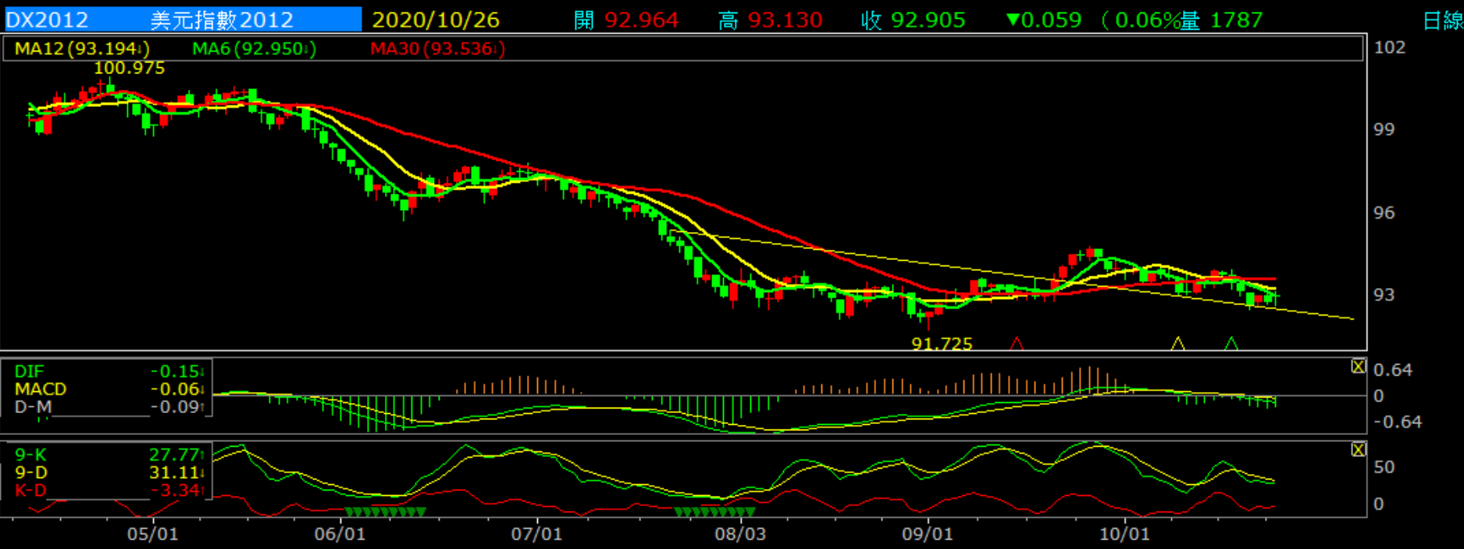The height and width of the screenshot is (549, 1464).
Task: Click the 91.725 low price label
Action: pyautogui.click(x=942, y=344)
